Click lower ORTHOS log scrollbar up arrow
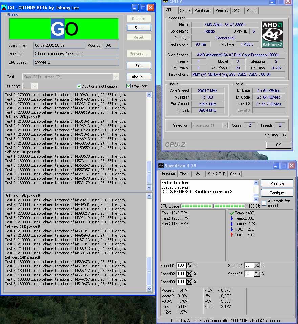This screenshot has width=298, height=324. tap(149, 196)
